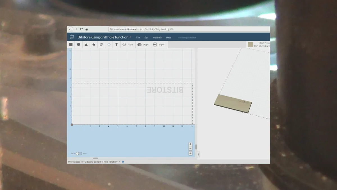
Task: Select the Circle shape tool
Action: pos(79,44)
